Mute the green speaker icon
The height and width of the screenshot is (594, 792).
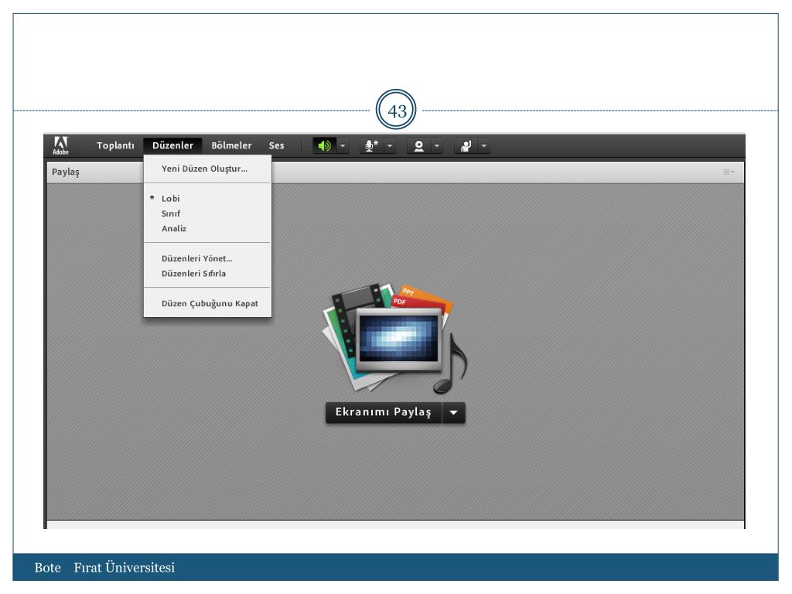click(324, 146)
